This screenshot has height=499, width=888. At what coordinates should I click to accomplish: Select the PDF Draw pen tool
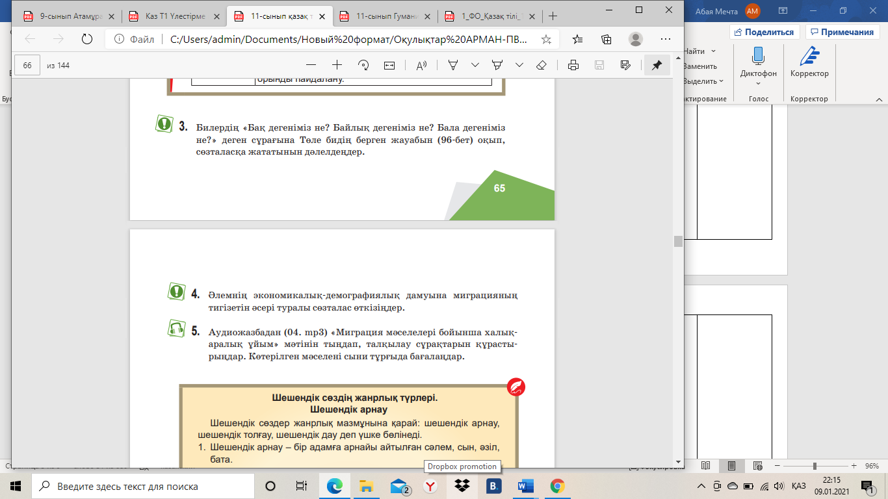point(454,65)
